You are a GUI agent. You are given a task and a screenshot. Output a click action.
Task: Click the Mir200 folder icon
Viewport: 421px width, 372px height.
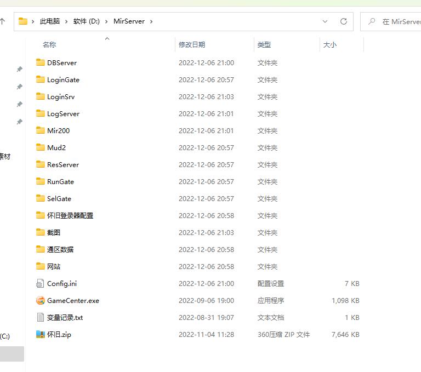click(40, 130)
